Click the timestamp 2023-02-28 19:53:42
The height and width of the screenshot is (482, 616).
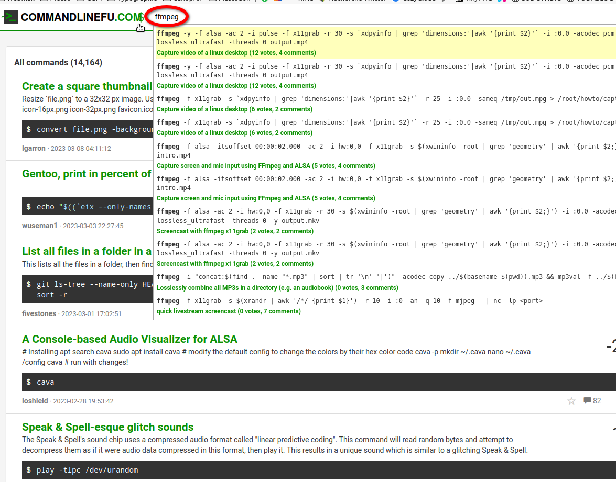click(83, 401)
